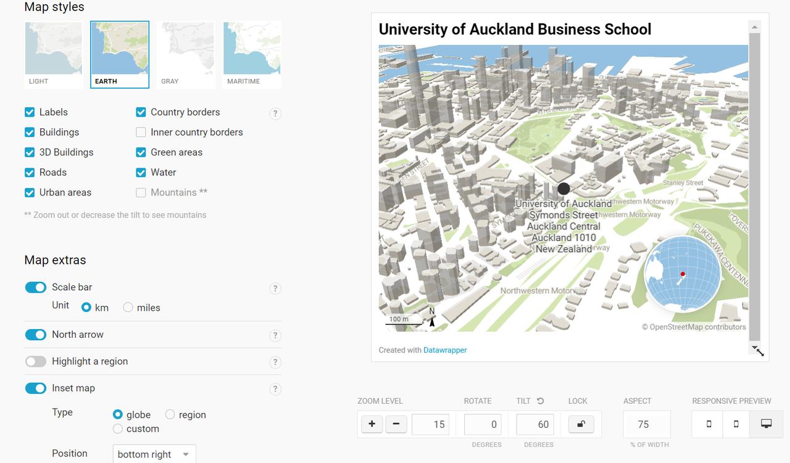The width and height of the screenshot is (790, 463).
Task: Choose region as inset map type
Action: [x=170, y=414]
